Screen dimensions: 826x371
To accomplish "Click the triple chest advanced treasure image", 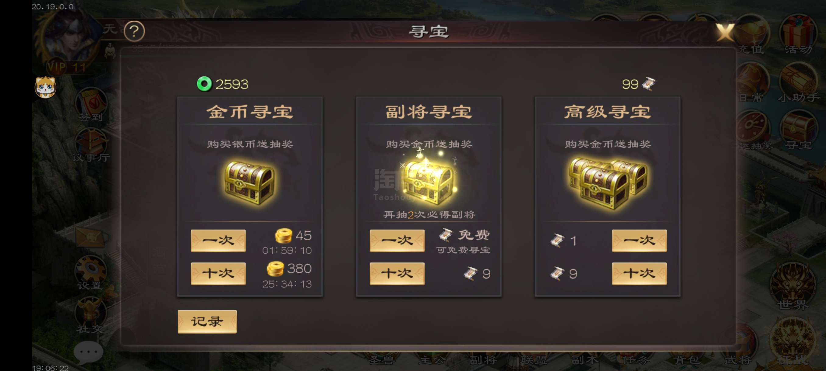I will coord(608,183).
